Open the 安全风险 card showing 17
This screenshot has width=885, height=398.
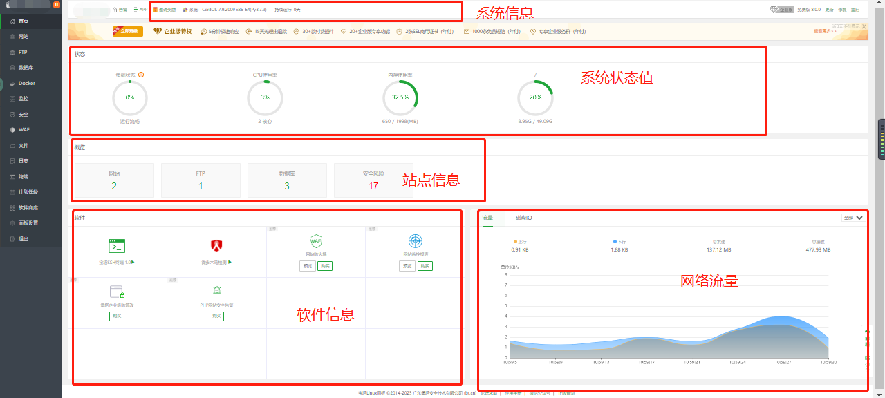373,180
